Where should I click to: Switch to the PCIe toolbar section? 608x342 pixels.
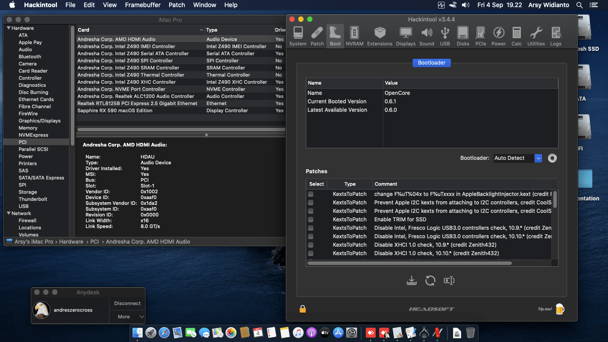(481, 36)
